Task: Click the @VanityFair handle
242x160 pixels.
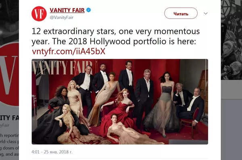Action: point(62,17)
